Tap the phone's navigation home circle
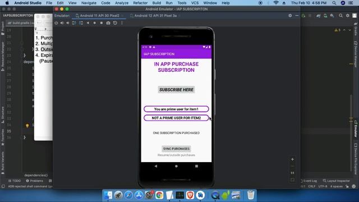Viewport: 359px width, 202px height. coord(176,166)
